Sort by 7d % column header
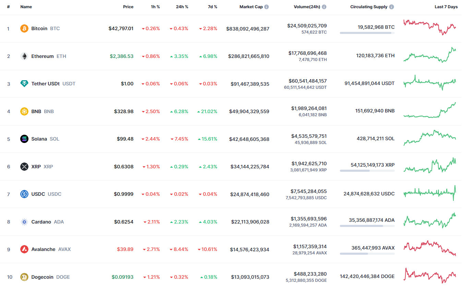Screen dimensions: 463x289 tap(212, 7)
